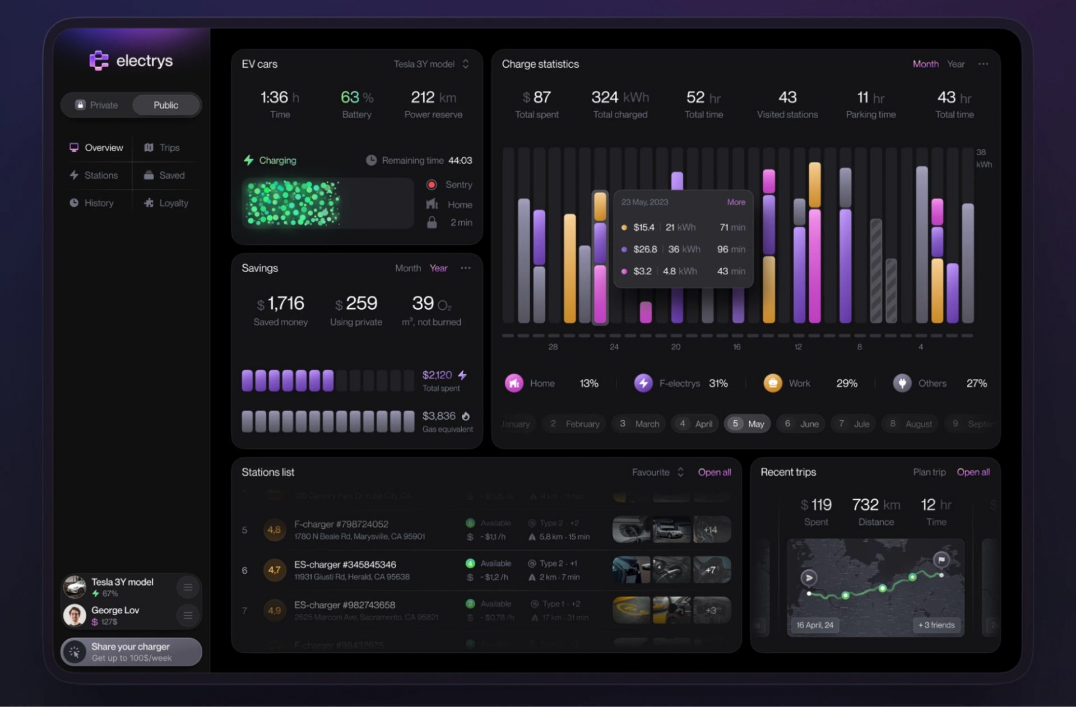
Task: Open the Loyalty puzzle icon
Action: coord(149,203)
